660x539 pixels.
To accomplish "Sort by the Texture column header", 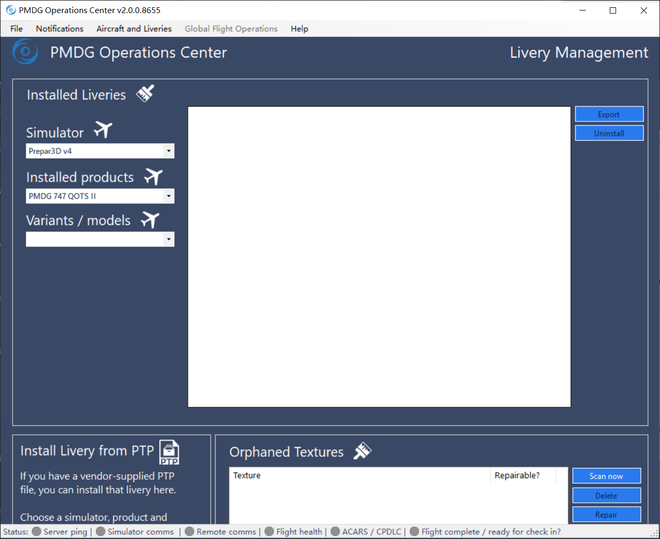I will tap(360, 475).
